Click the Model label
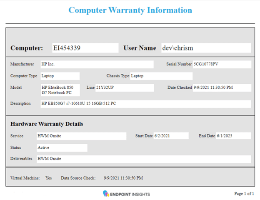Image resolution: width=260 pixels, height=200 pixels. coord(16,87)
